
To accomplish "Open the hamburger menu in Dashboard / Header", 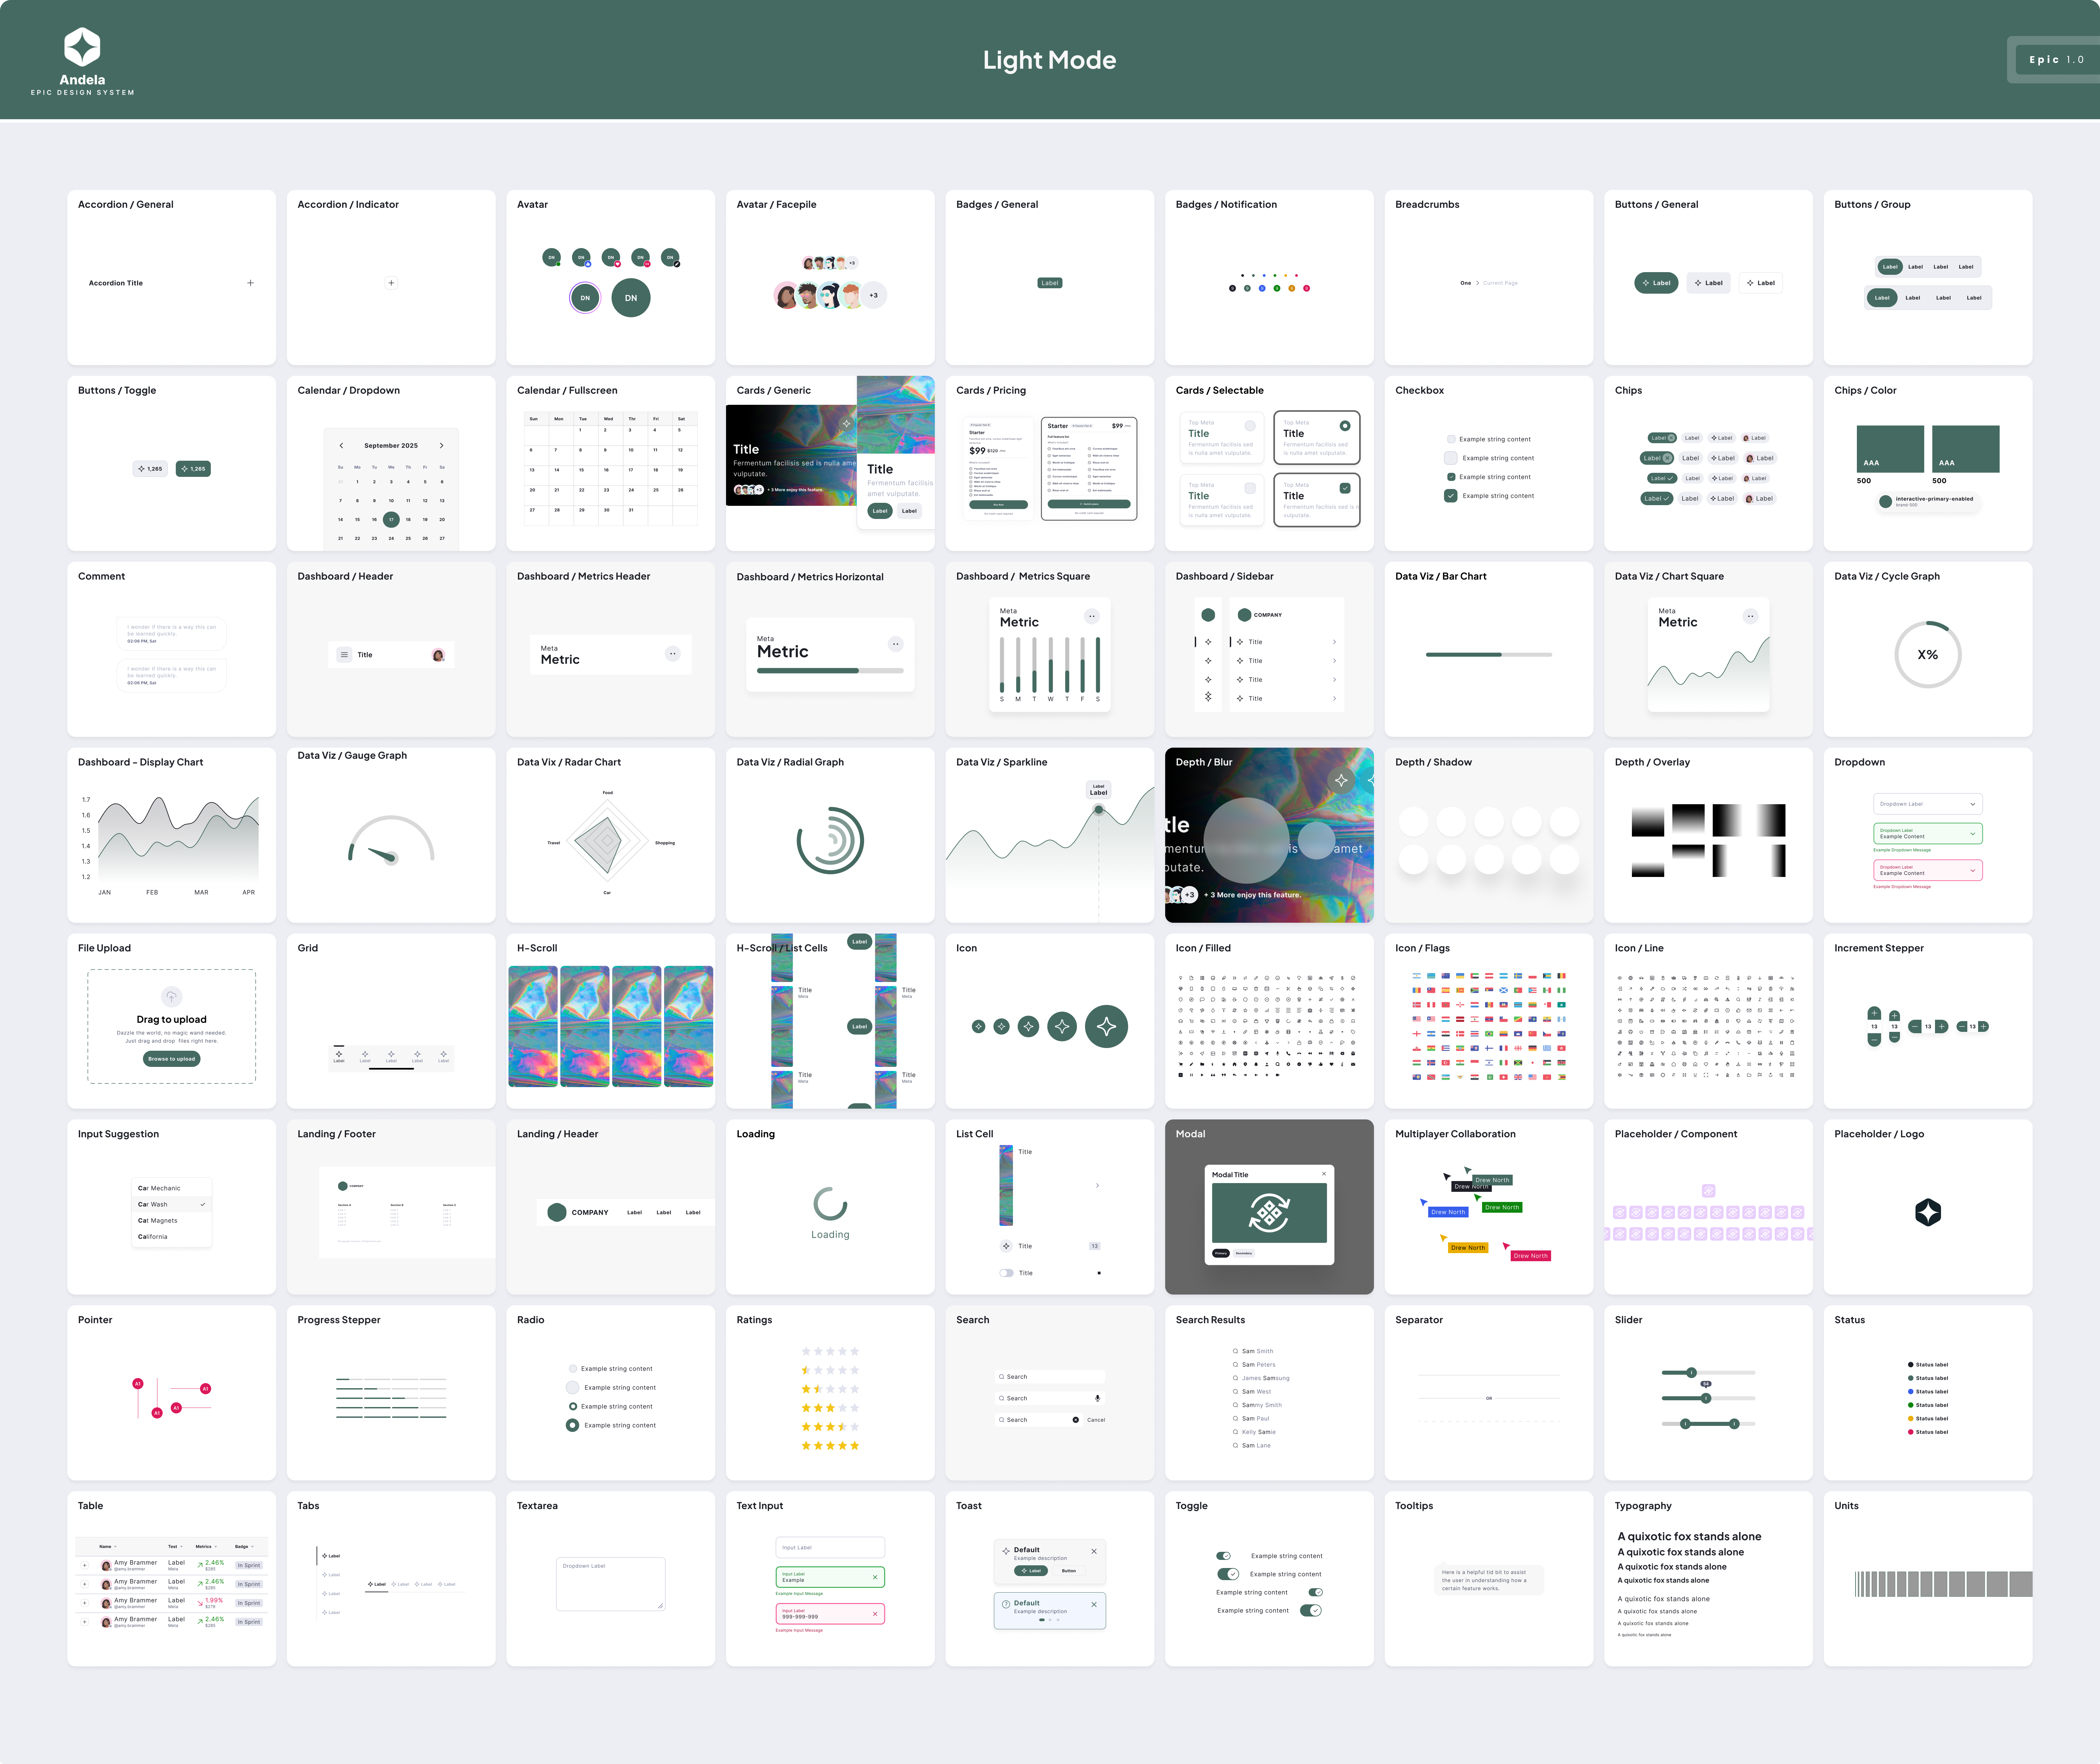I will coord(344,655).
